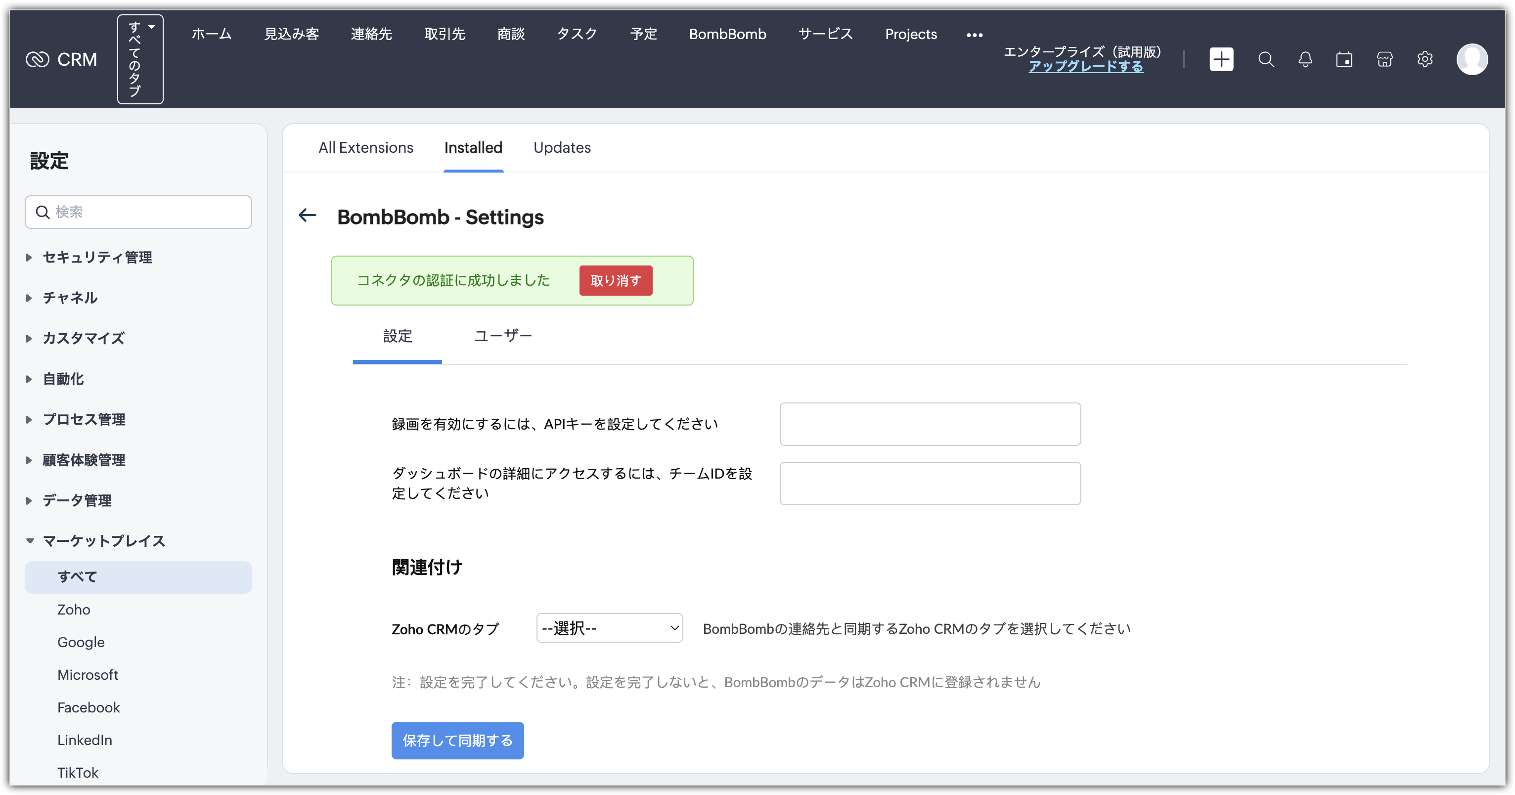Open the calendar icon in header
The image size is (1515, 795).
[1344, 59]
